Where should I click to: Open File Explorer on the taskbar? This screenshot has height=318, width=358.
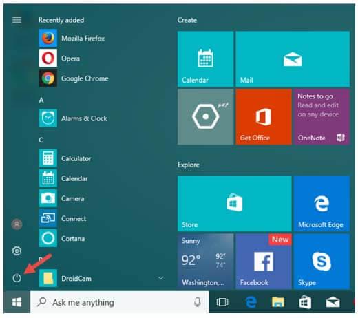tap(278, 302)
